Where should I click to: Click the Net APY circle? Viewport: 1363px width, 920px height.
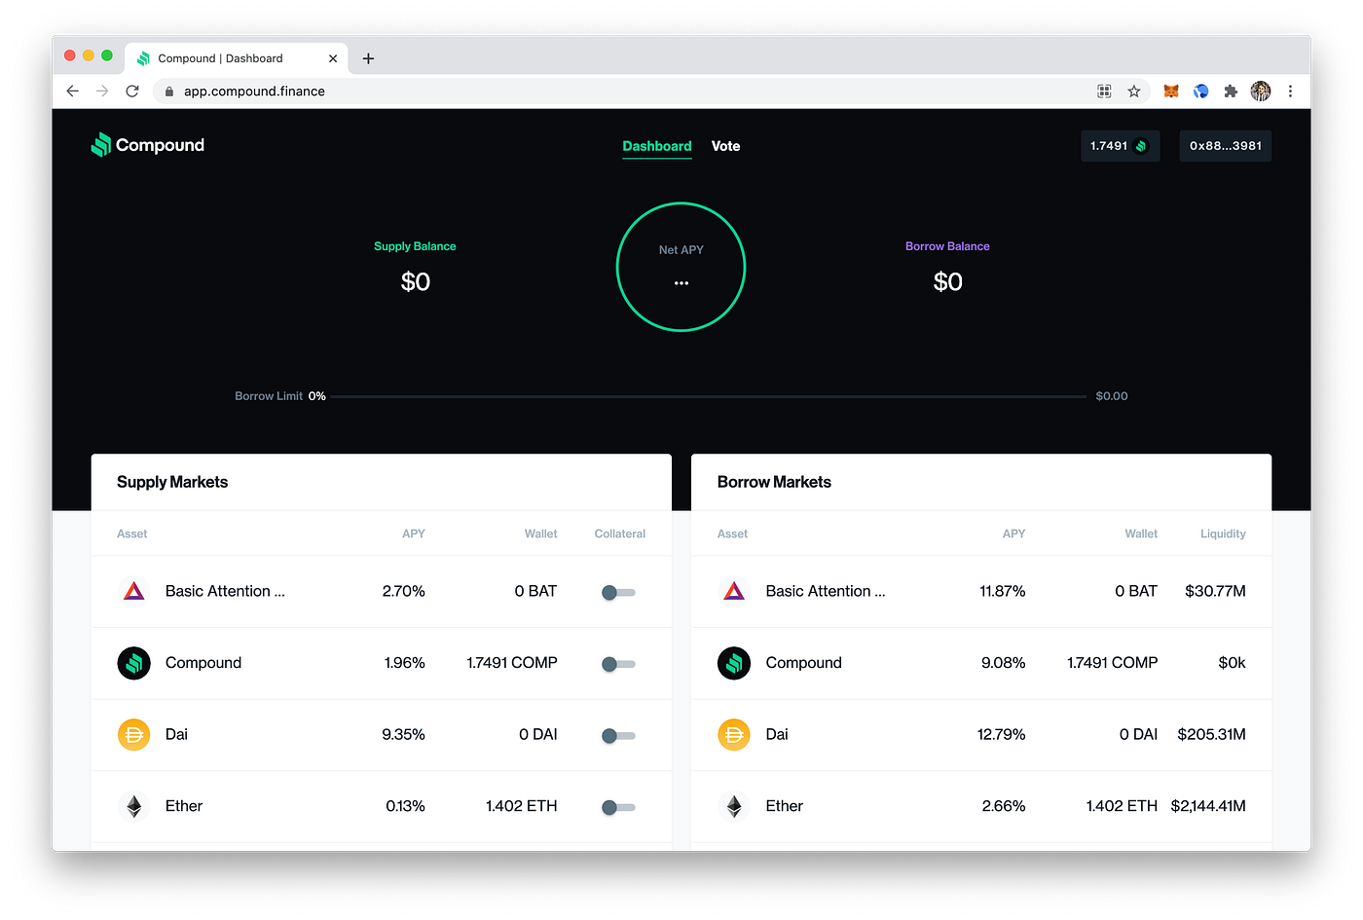681,267
